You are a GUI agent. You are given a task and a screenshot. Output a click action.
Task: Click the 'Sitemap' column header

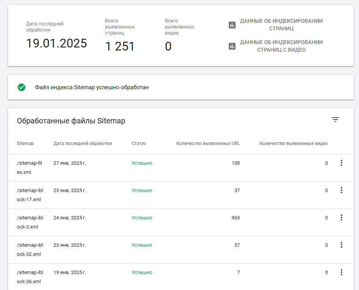[25, 143]
